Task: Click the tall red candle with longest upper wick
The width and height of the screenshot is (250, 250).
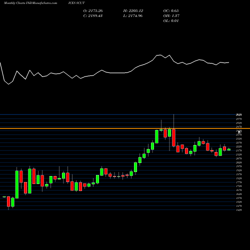Action: 173,137
